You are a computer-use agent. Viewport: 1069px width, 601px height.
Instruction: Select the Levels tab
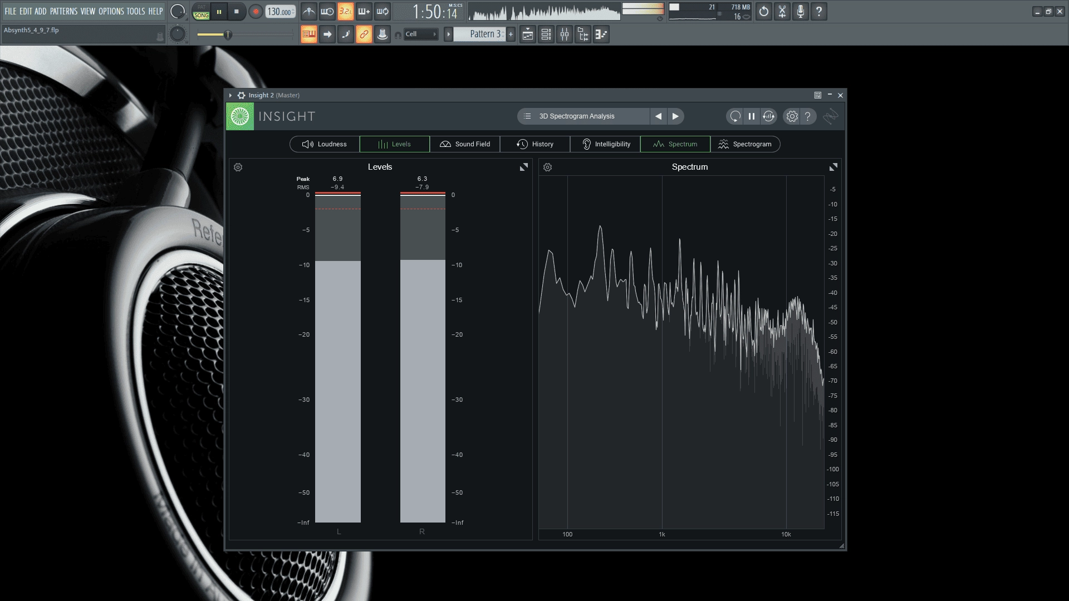395,144
